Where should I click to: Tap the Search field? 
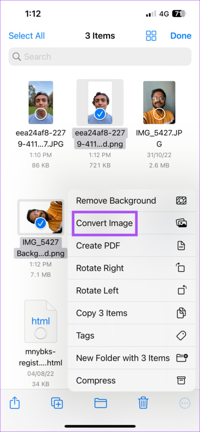(100, 57)
